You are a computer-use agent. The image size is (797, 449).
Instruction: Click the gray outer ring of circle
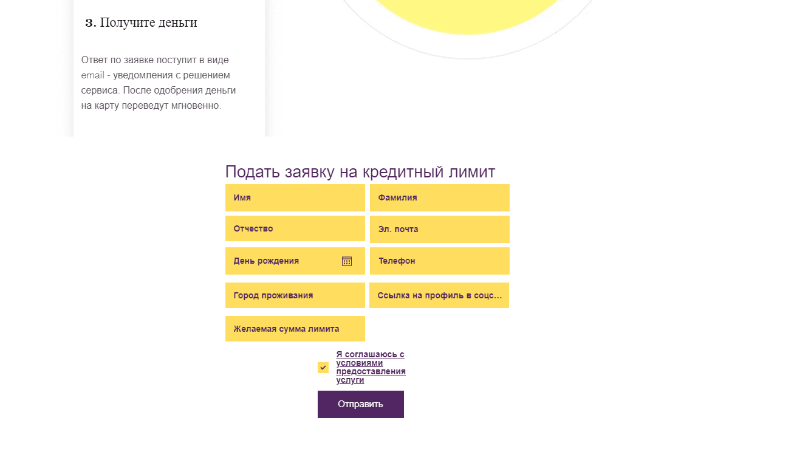pyautogui.click(x=467, y=56)
